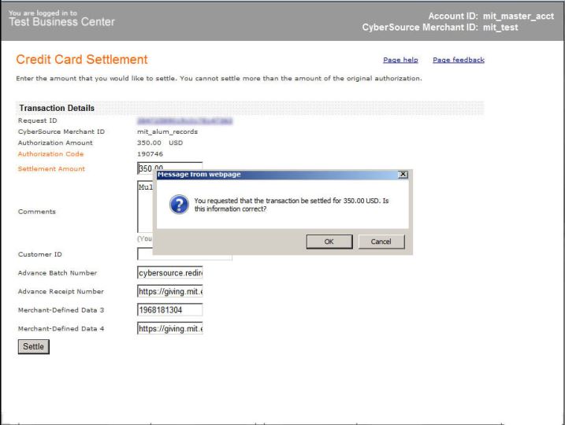565x425 pixels.
Task: Focus the Settlement Amount input field
Action: [145, 168]
